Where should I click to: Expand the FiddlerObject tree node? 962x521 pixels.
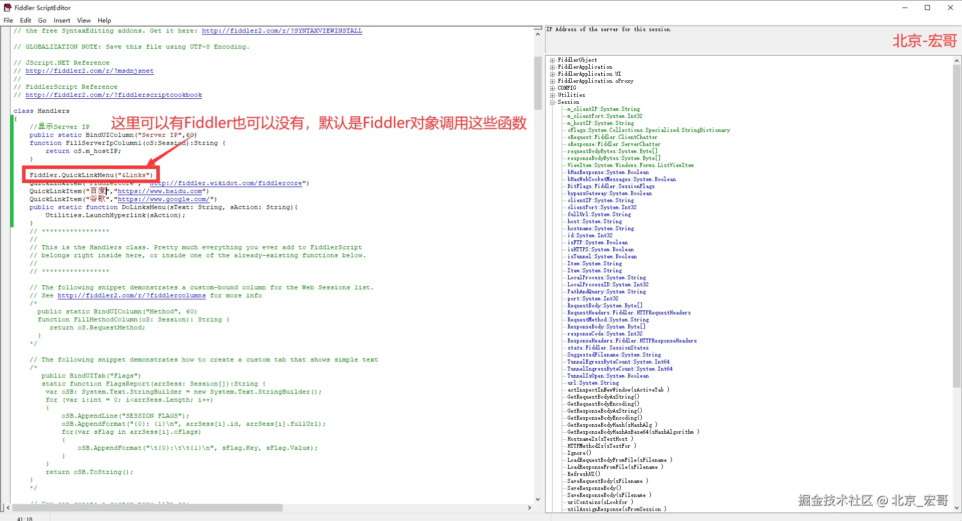pos(553,60)
